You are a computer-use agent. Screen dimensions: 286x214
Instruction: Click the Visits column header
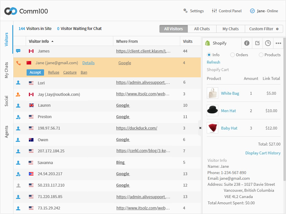[188, 41]
